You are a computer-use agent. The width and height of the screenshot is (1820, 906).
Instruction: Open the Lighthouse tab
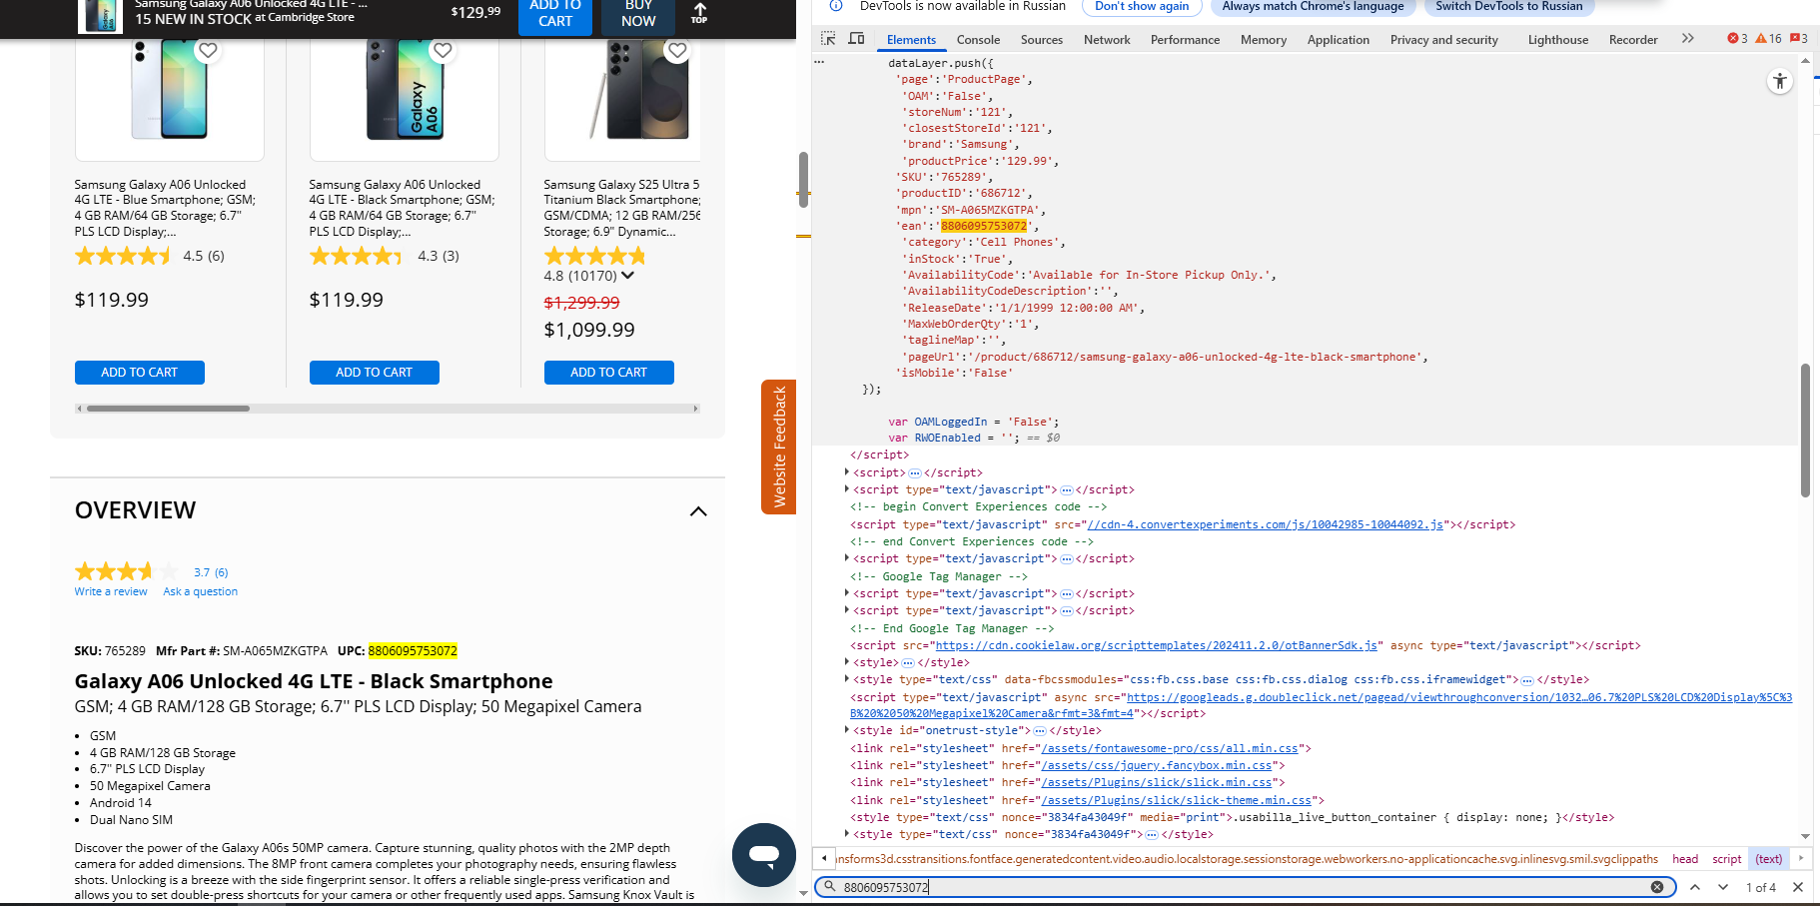(1557, 39)
